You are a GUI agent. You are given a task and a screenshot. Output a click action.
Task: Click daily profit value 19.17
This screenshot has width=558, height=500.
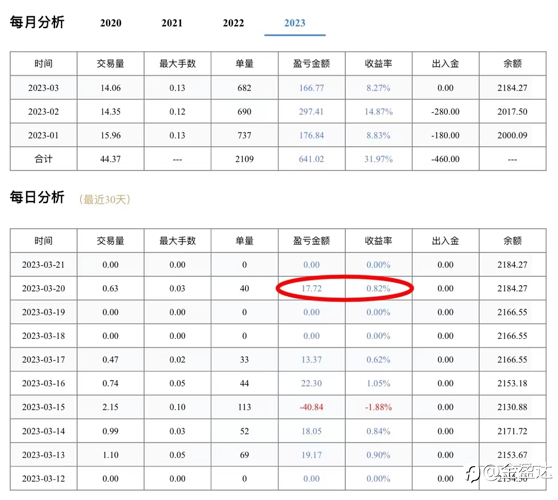pos(312,455)
